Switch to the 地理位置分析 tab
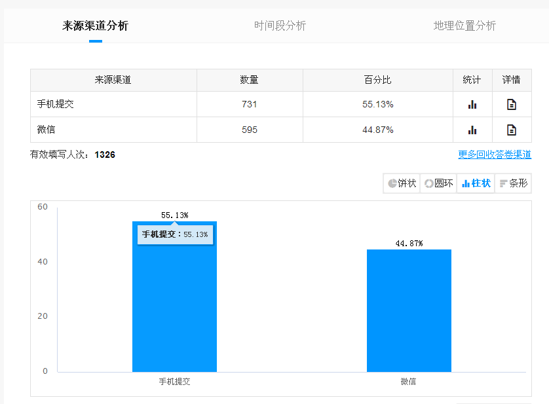The width and height of the screenshot is (549, 404). click(x=464, y=26)
